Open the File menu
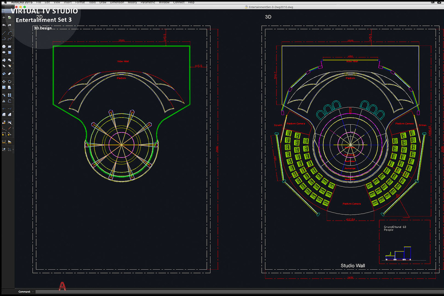Screen dimensions: 444x296 point(38,2)
